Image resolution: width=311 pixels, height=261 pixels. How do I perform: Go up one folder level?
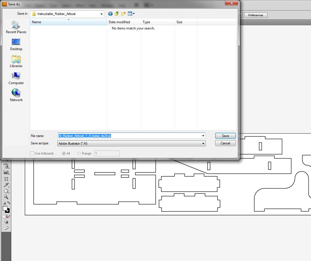click(x=117, y=14)
